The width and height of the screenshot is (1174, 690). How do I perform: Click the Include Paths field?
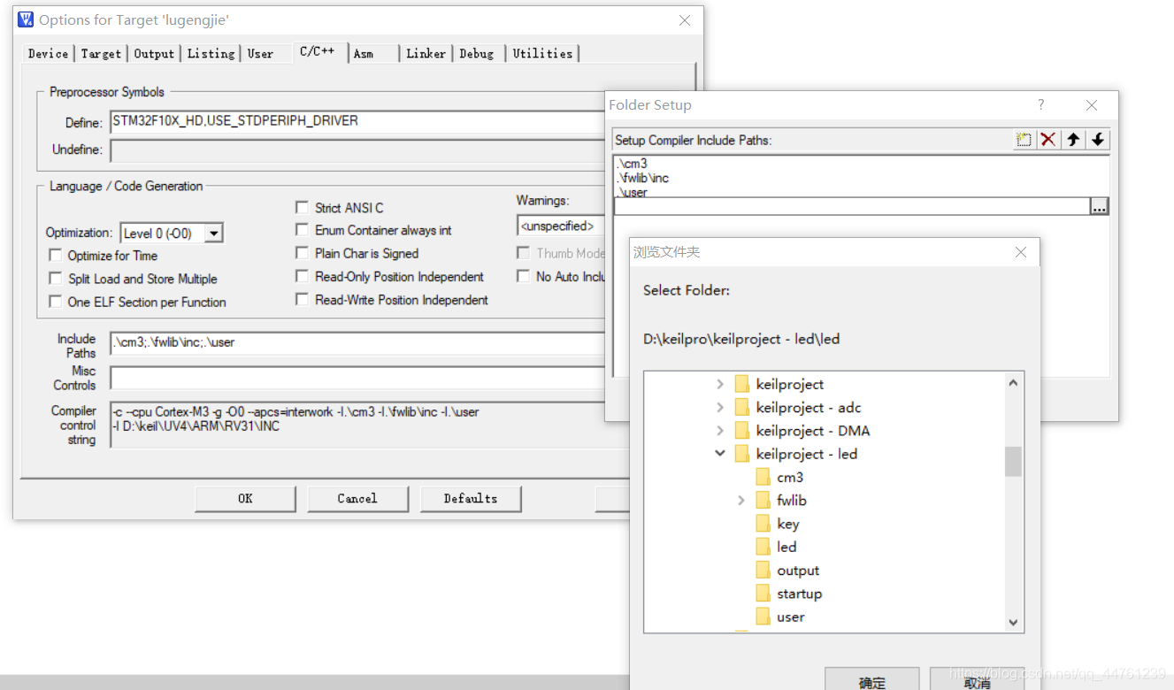click(x=357, y=343)
